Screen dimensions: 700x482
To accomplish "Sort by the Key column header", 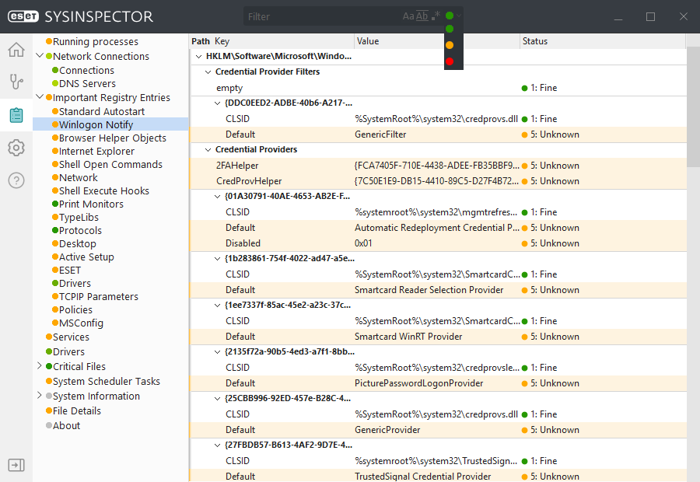I will (x=222, y=41).
